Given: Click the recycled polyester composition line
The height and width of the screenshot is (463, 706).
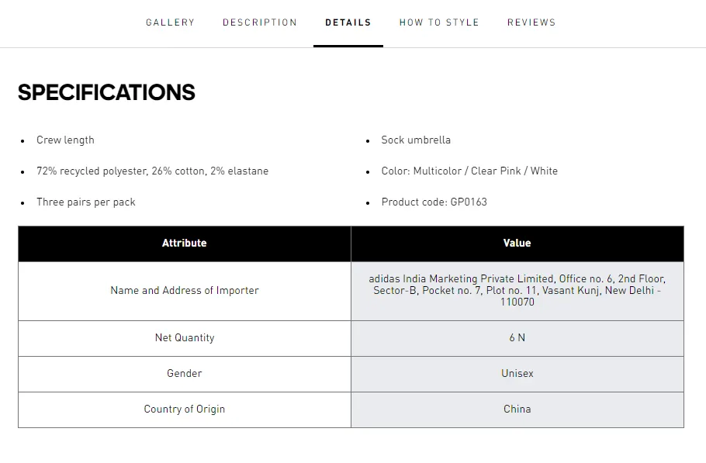Looking at the screenshot, I should [152, 171].
